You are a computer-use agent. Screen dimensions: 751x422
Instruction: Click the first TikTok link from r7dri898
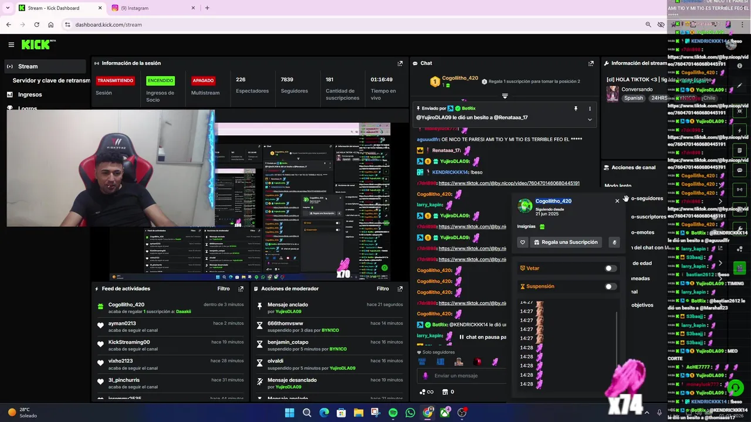(509, 183)
